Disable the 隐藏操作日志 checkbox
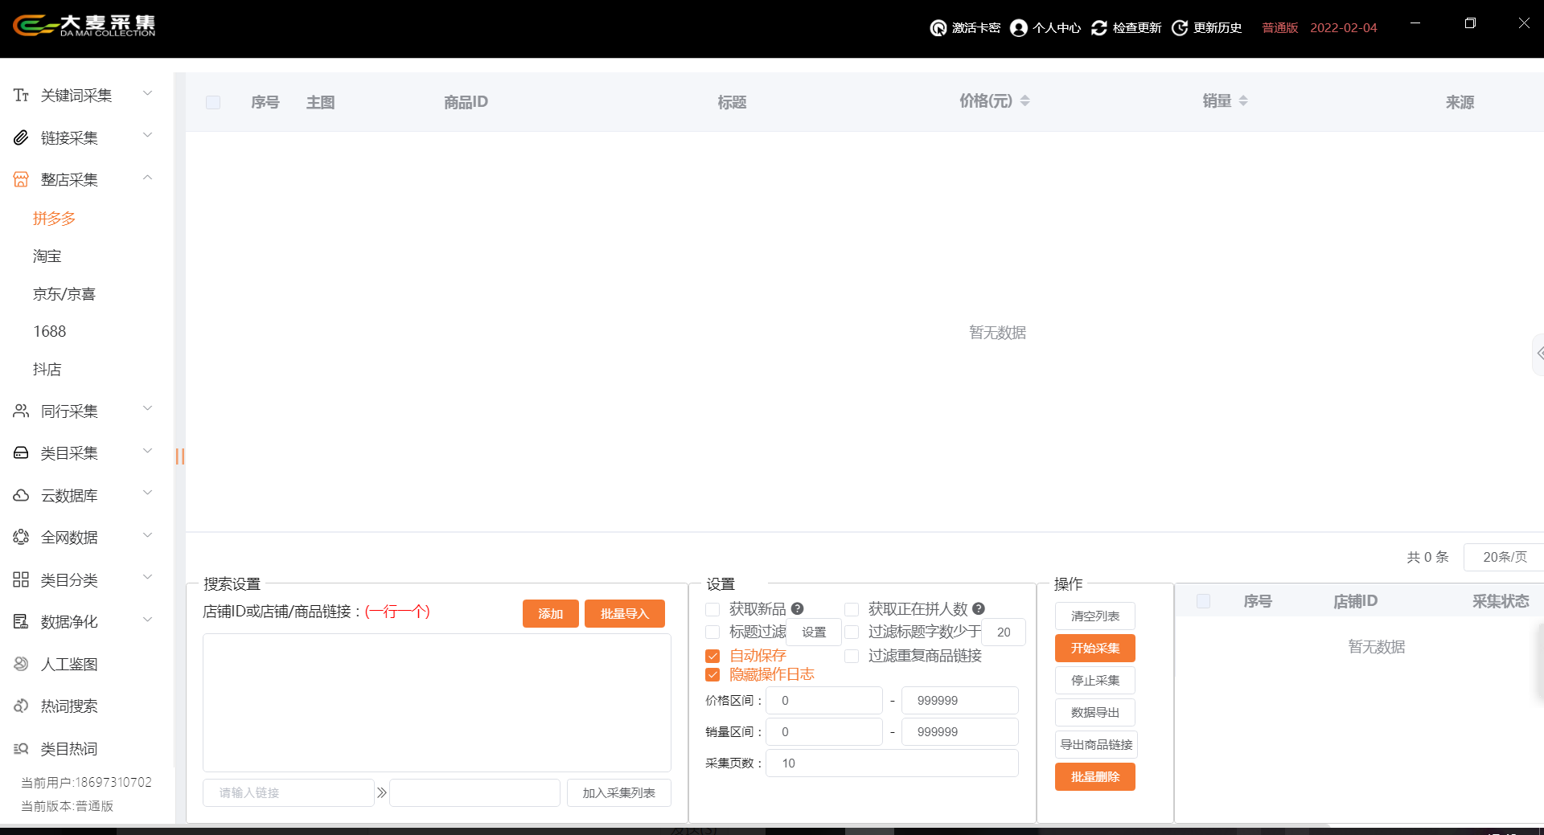Image resolution: width=1544 pixels, height=835 pixels. [712, 675]
